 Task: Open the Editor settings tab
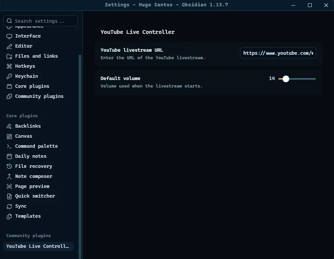click(38, 46)
